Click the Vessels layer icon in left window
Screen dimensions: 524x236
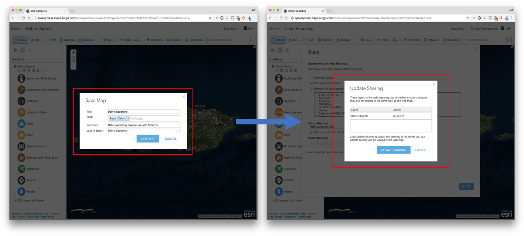[x=22, y=191]
